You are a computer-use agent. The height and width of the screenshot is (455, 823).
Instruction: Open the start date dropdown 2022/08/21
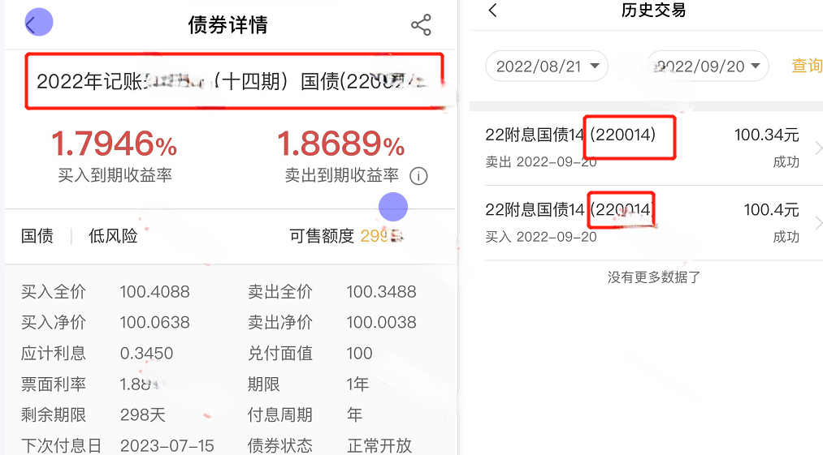[x=547, y=67]
